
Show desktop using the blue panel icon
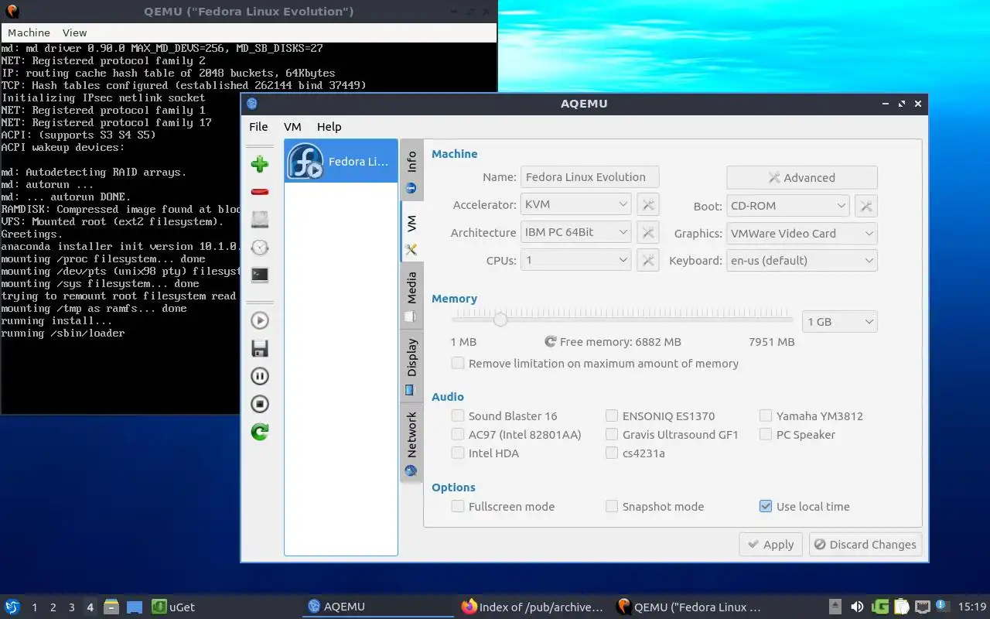click(x=135, y=607)
